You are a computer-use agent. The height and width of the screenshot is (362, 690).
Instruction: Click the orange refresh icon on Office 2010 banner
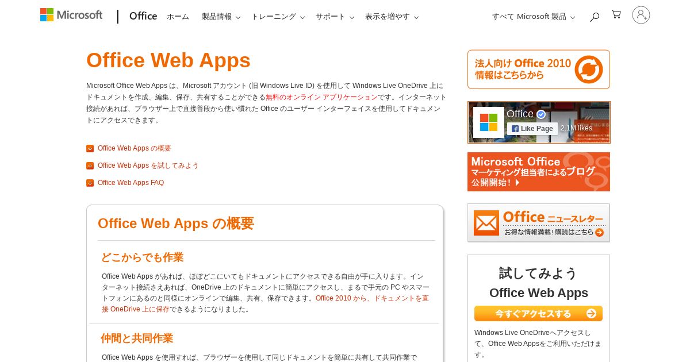point(588,70)
